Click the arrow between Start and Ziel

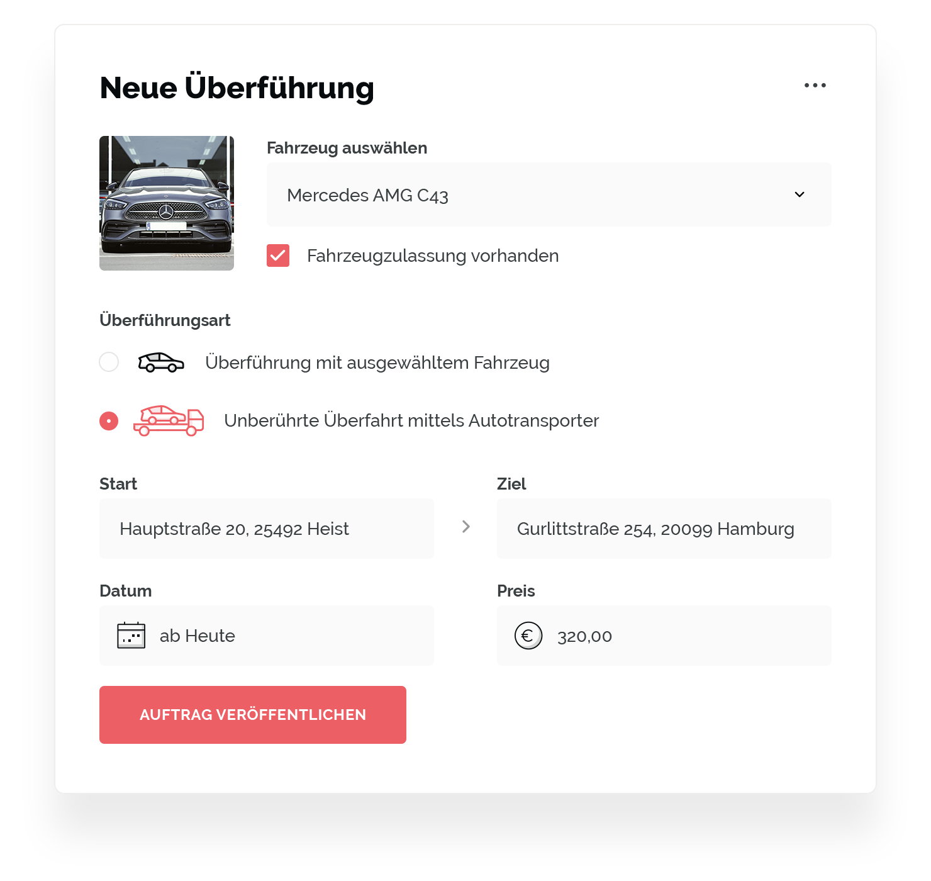point(466,527)
